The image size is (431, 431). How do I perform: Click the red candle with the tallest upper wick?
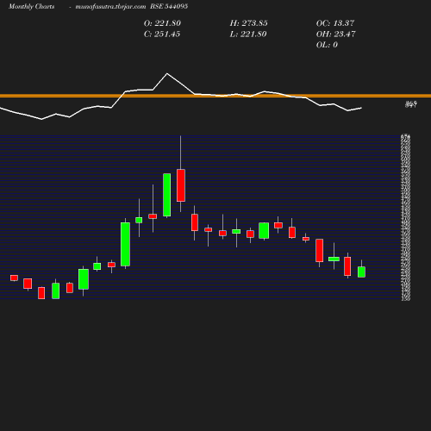coord(181,185)
